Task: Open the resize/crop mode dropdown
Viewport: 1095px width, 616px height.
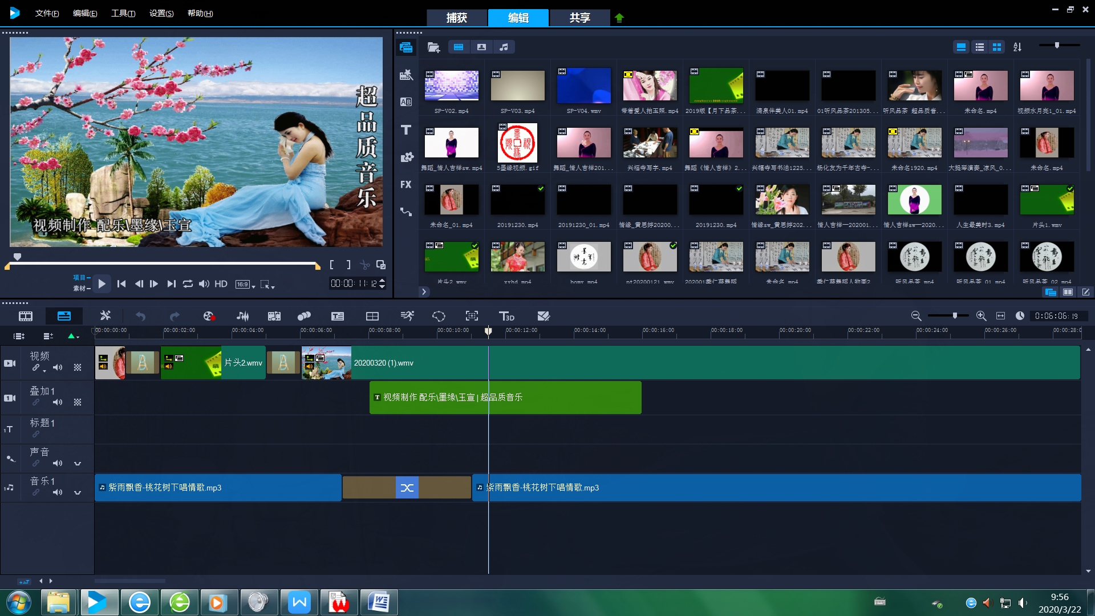Action: [x=267, y=284]
